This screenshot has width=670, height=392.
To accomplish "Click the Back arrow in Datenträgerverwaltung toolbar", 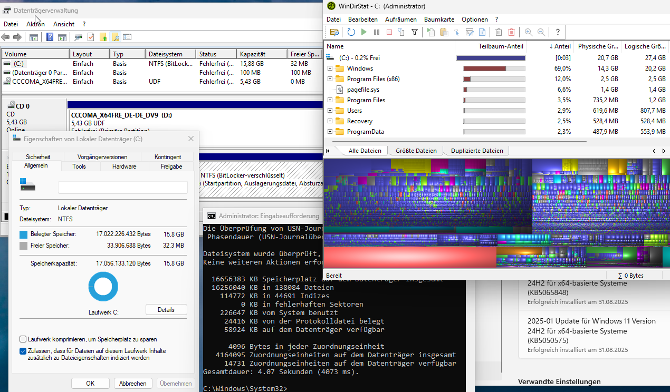I will click(x=5, y=37).
